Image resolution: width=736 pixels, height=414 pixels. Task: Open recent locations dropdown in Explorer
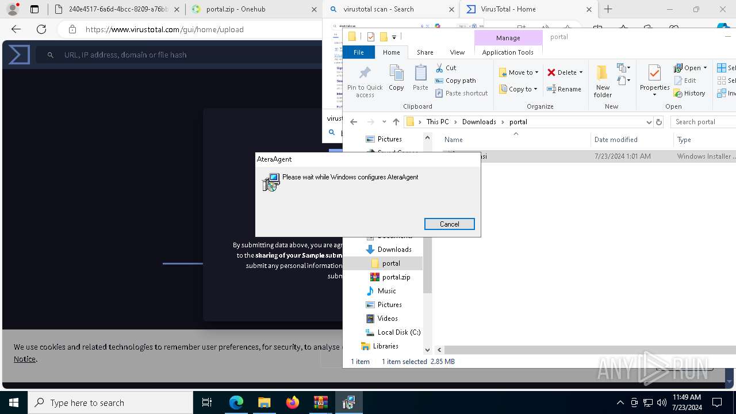coord(384,122)
